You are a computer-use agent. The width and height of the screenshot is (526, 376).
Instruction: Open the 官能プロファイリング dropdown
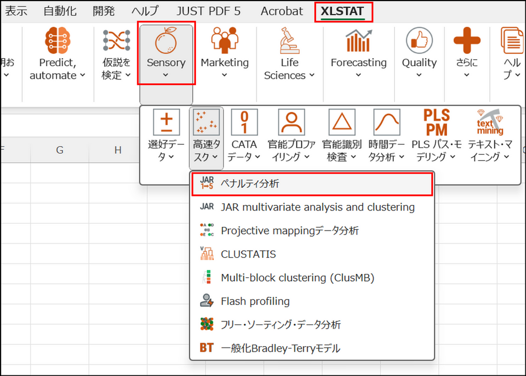tap(291, 150)
